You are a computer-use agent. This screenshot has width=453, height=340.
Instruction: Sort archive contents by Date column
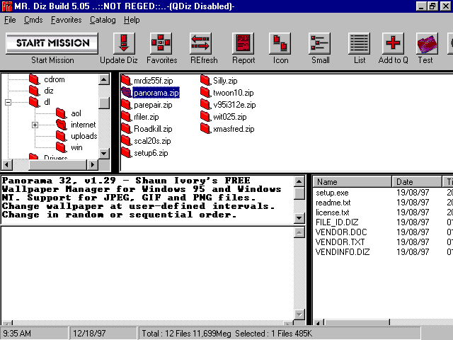(416, 182)
